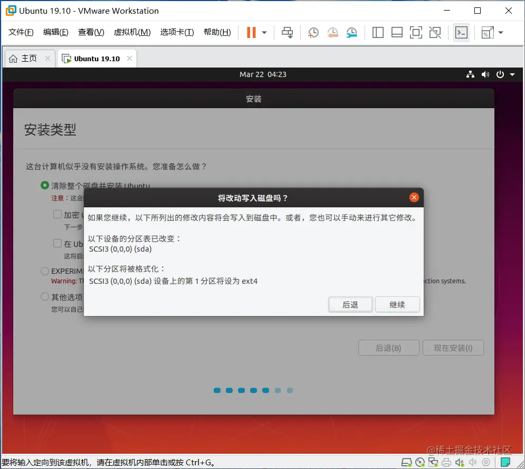Open the suspend button dropdown arrow
The image size is (525, 469).
click(263, 32)
